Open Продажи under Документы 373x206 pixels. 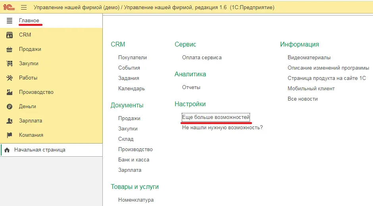(129, 118)
